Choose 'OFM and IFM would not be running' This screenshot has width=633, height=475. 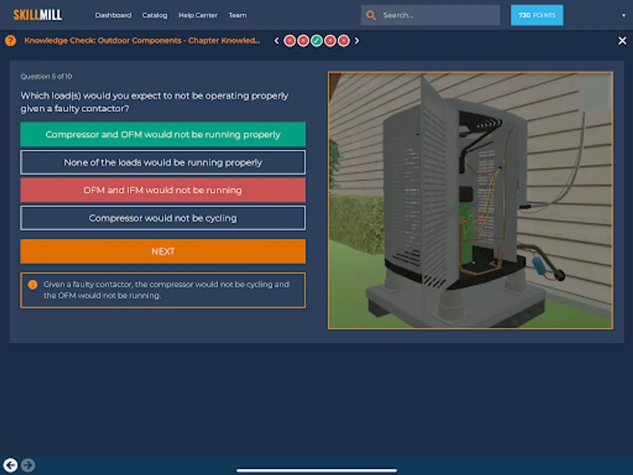click(x=163, y=190)
